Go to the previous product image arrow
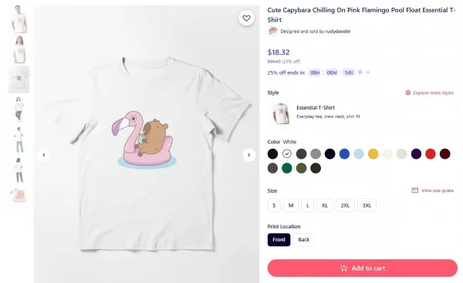Viewport: 463px width, 283px height. coord(44,155)
